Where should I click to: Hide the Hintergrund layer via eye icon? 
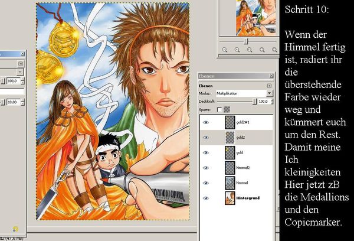click(205, 198)
